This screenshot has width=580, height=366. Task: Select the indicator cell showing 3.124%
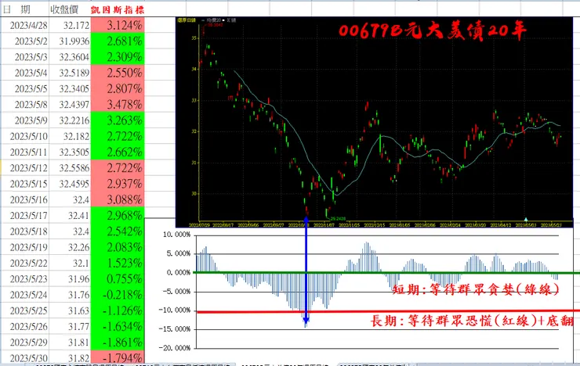118,25
